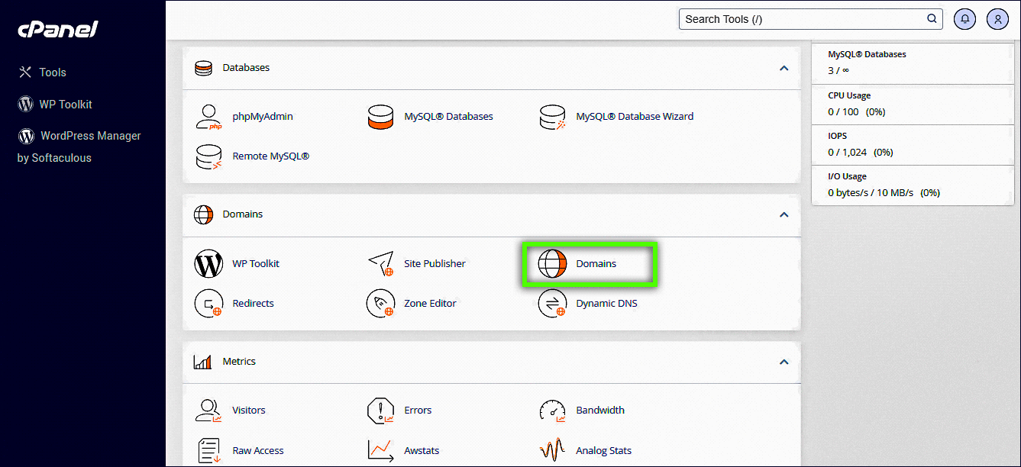This screenshot has height=467, width=1021.
Task: Collapse the Domains section
Action: (784, 214)
